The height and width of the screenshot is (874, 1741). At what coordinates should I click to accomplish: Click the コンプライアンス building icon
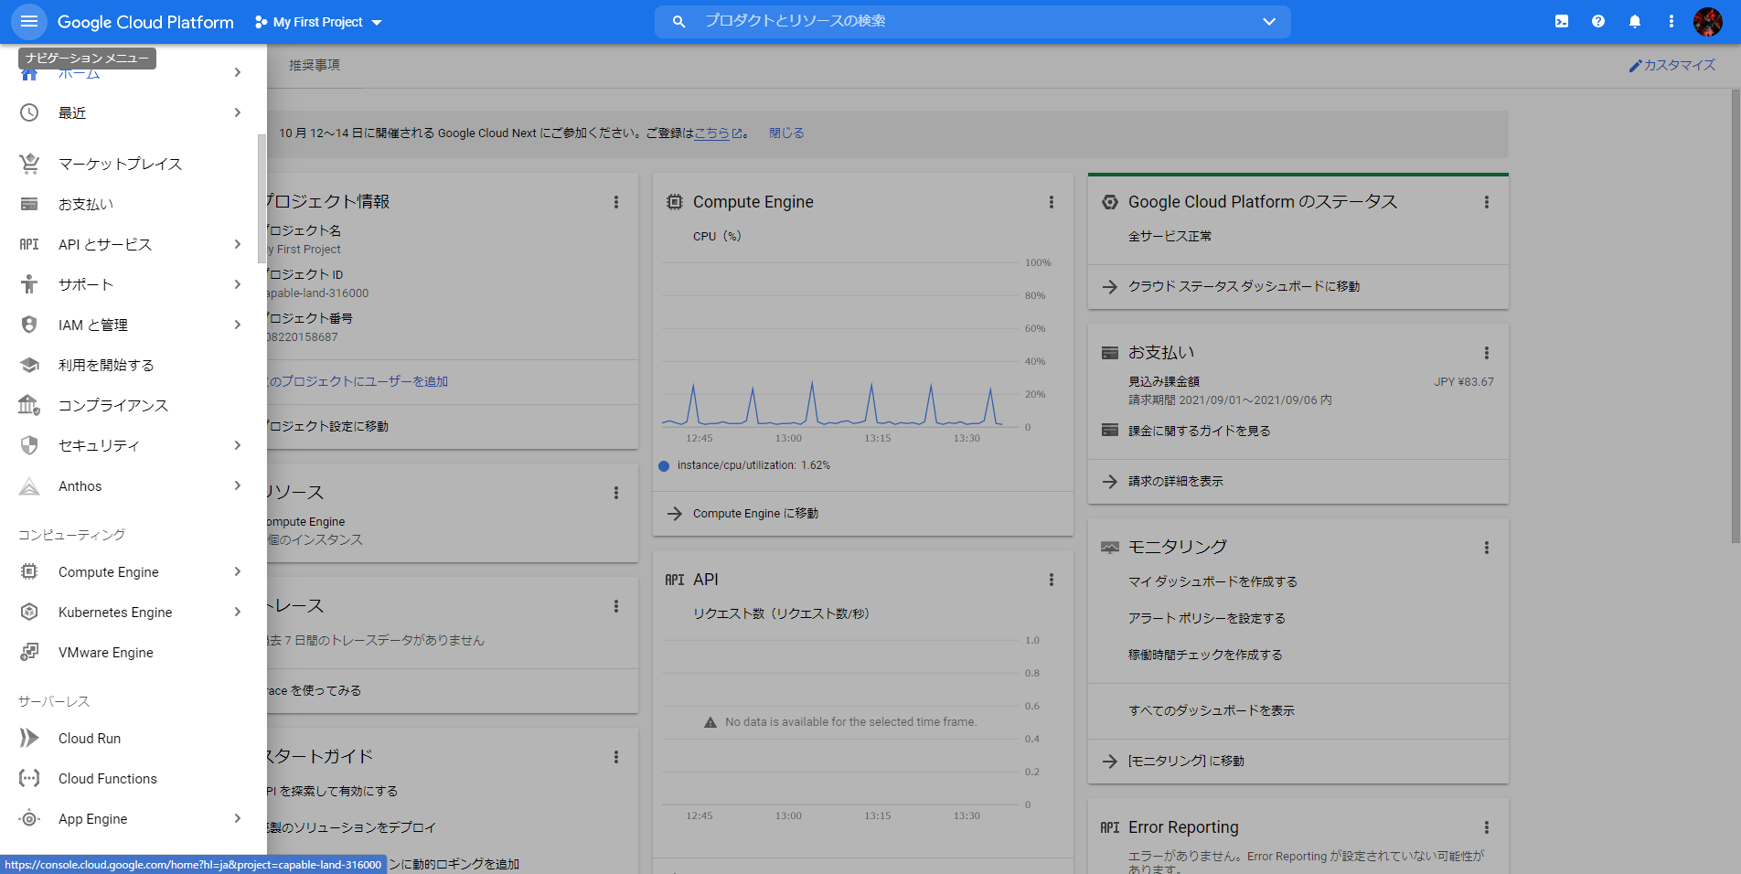[29, 405]
